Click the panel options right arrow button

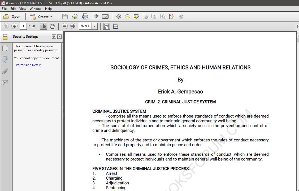[x=59, y=37]
